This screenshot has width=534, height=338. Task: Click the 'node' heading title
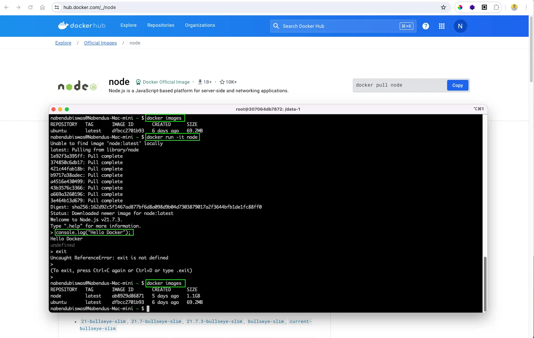[x=119, y=82]
